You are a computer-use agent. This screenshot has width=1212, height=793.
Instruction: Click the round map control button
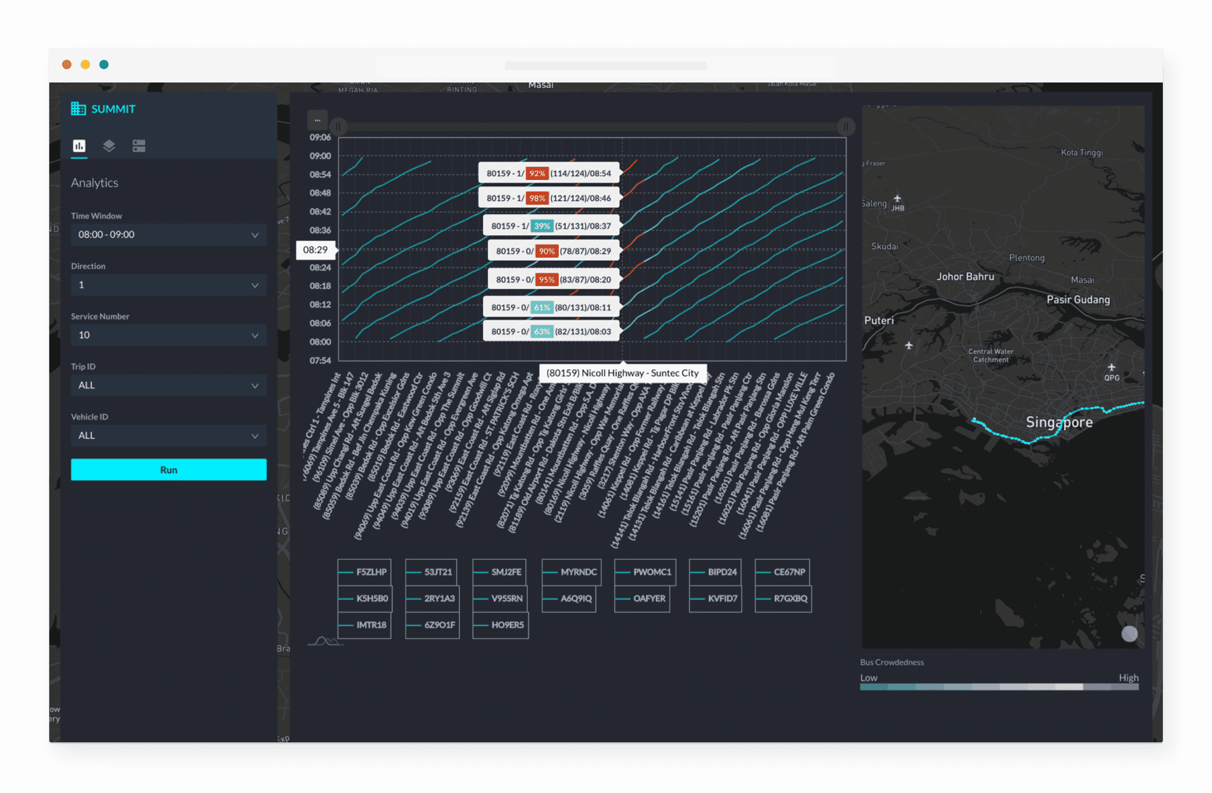click(1129, 633)
